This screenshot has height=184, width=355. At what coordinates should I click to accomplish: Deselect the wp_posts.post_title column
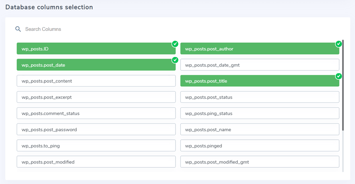(260, 81)
